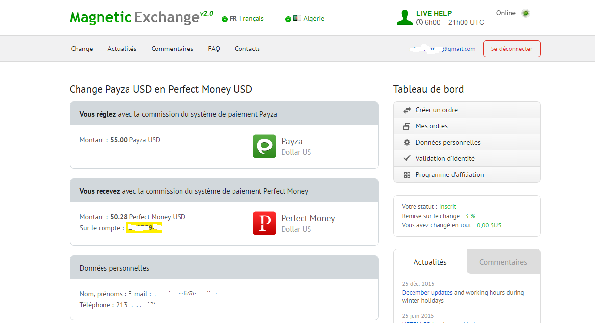The image size is (595, 323).
Task: Click the Change Payza USD en Perfect Money USD heading
Action: pyautogui.click(x=161, y=89)
